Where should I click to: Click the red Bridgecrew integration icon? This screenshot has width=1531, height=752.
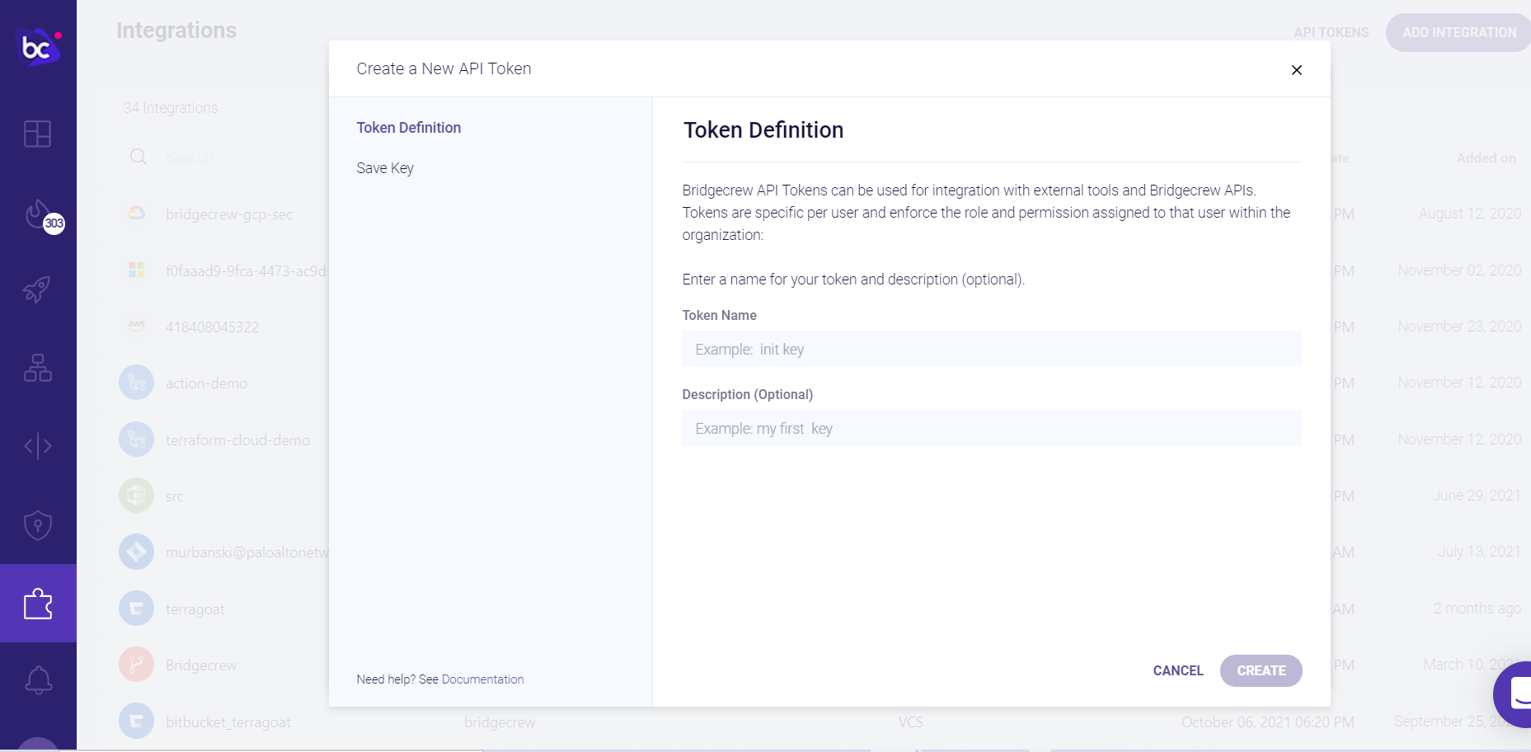(x=136, y=665)
